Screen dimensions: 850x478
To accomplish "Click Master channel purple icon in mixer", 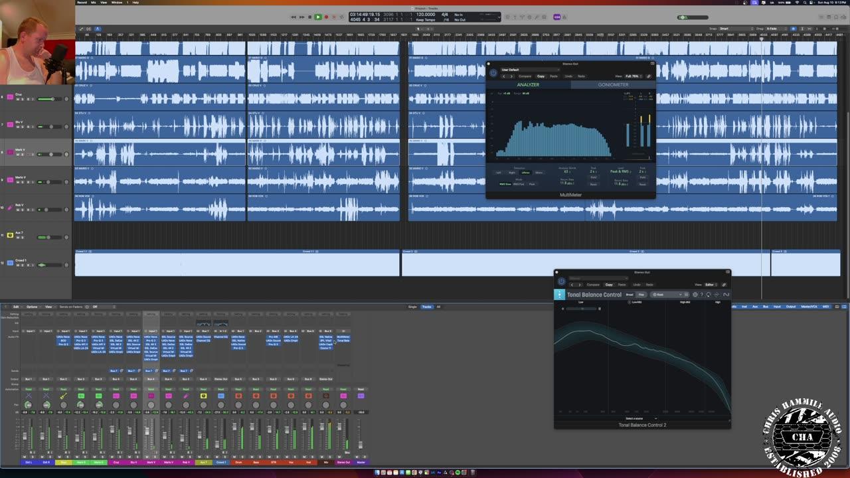I will coord(361,396).
